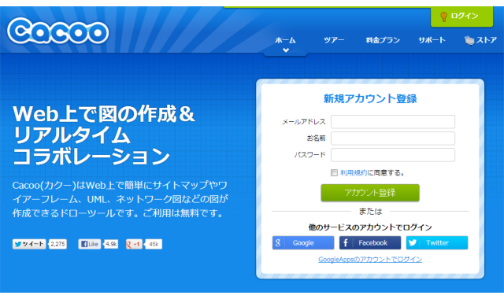Open the 料金プラン menu item
504x299 pixels.
383,40
